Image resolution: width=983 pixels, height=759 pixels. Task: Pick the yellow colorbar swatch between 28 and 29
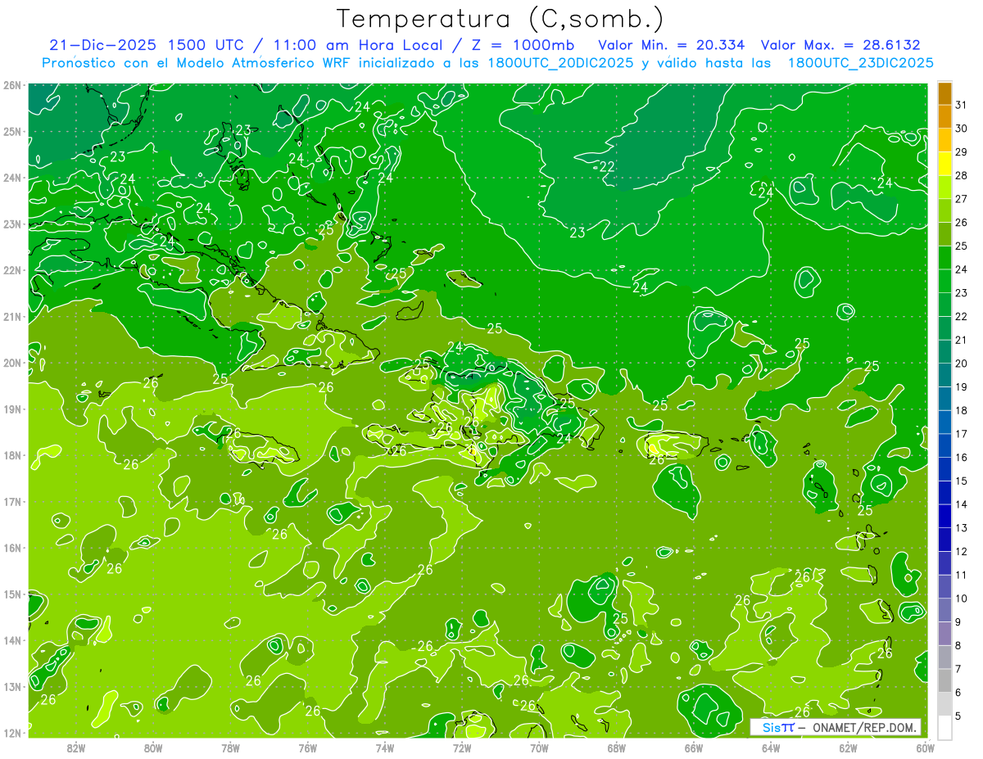(944, 164)
